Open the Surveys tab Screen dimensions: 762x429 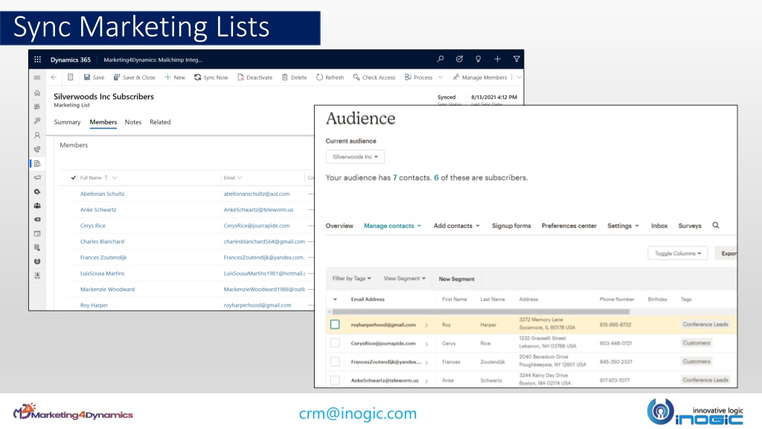click(x=690, y=226)
